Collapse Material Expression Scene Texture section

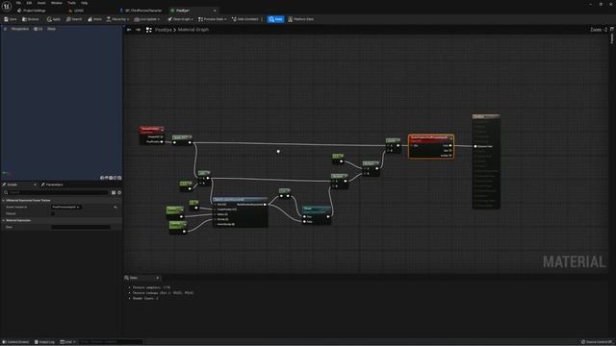4,201
